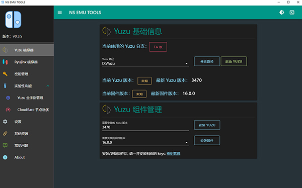Collapse the 实验性功能 group chevron

[x=48, y=86]
